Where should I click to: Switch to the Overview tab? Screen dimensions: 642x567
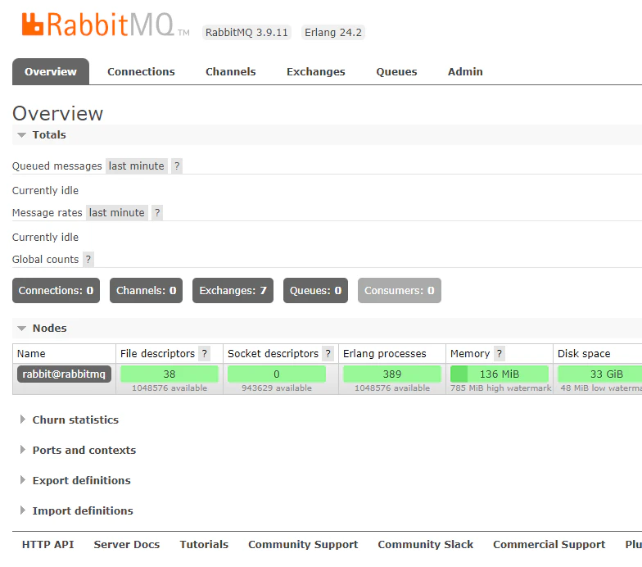coord(51,72)
